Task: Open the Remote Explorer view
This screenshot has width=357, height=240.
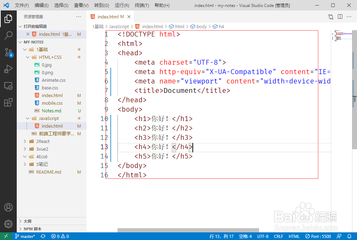Action: [x=8, y=86]
